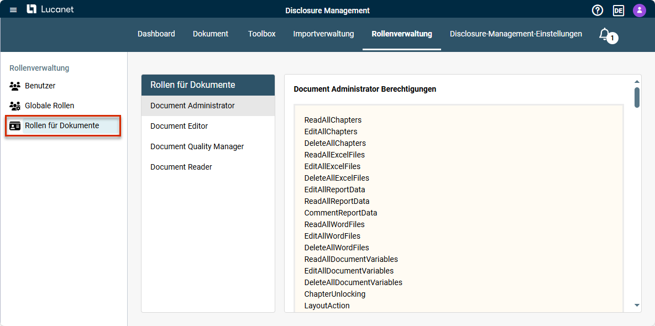Switch to the Toolbox tab

[261, 34]
